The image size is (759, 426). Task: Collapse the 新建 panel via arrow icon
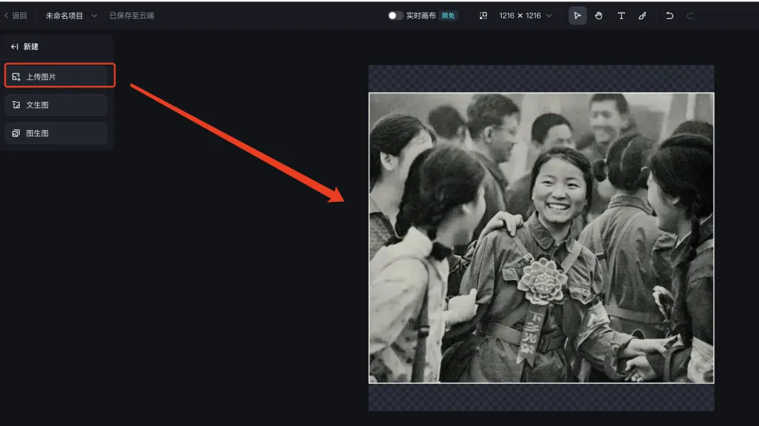point(15,46)
